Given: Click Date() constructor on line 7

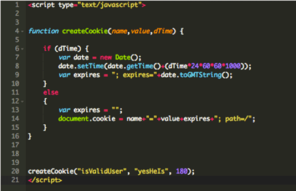Looking at the screenshot, I should tap(127, 57).
